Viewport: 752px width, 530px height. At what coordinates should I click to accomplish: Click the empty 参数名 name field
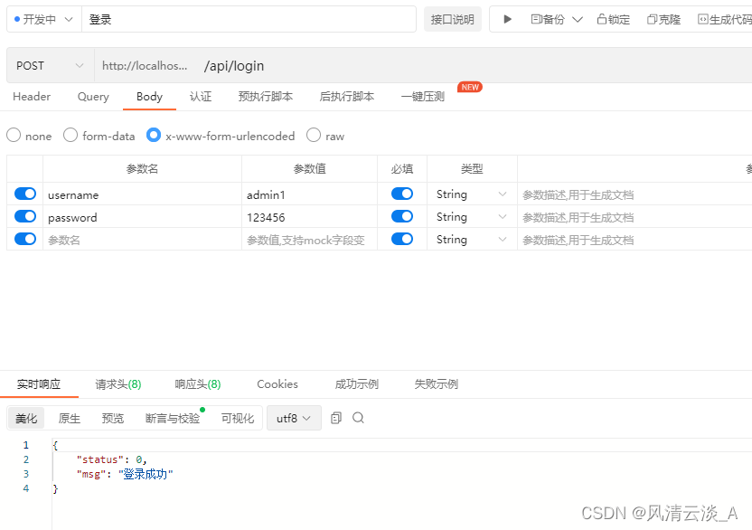[x=142, y=239]
